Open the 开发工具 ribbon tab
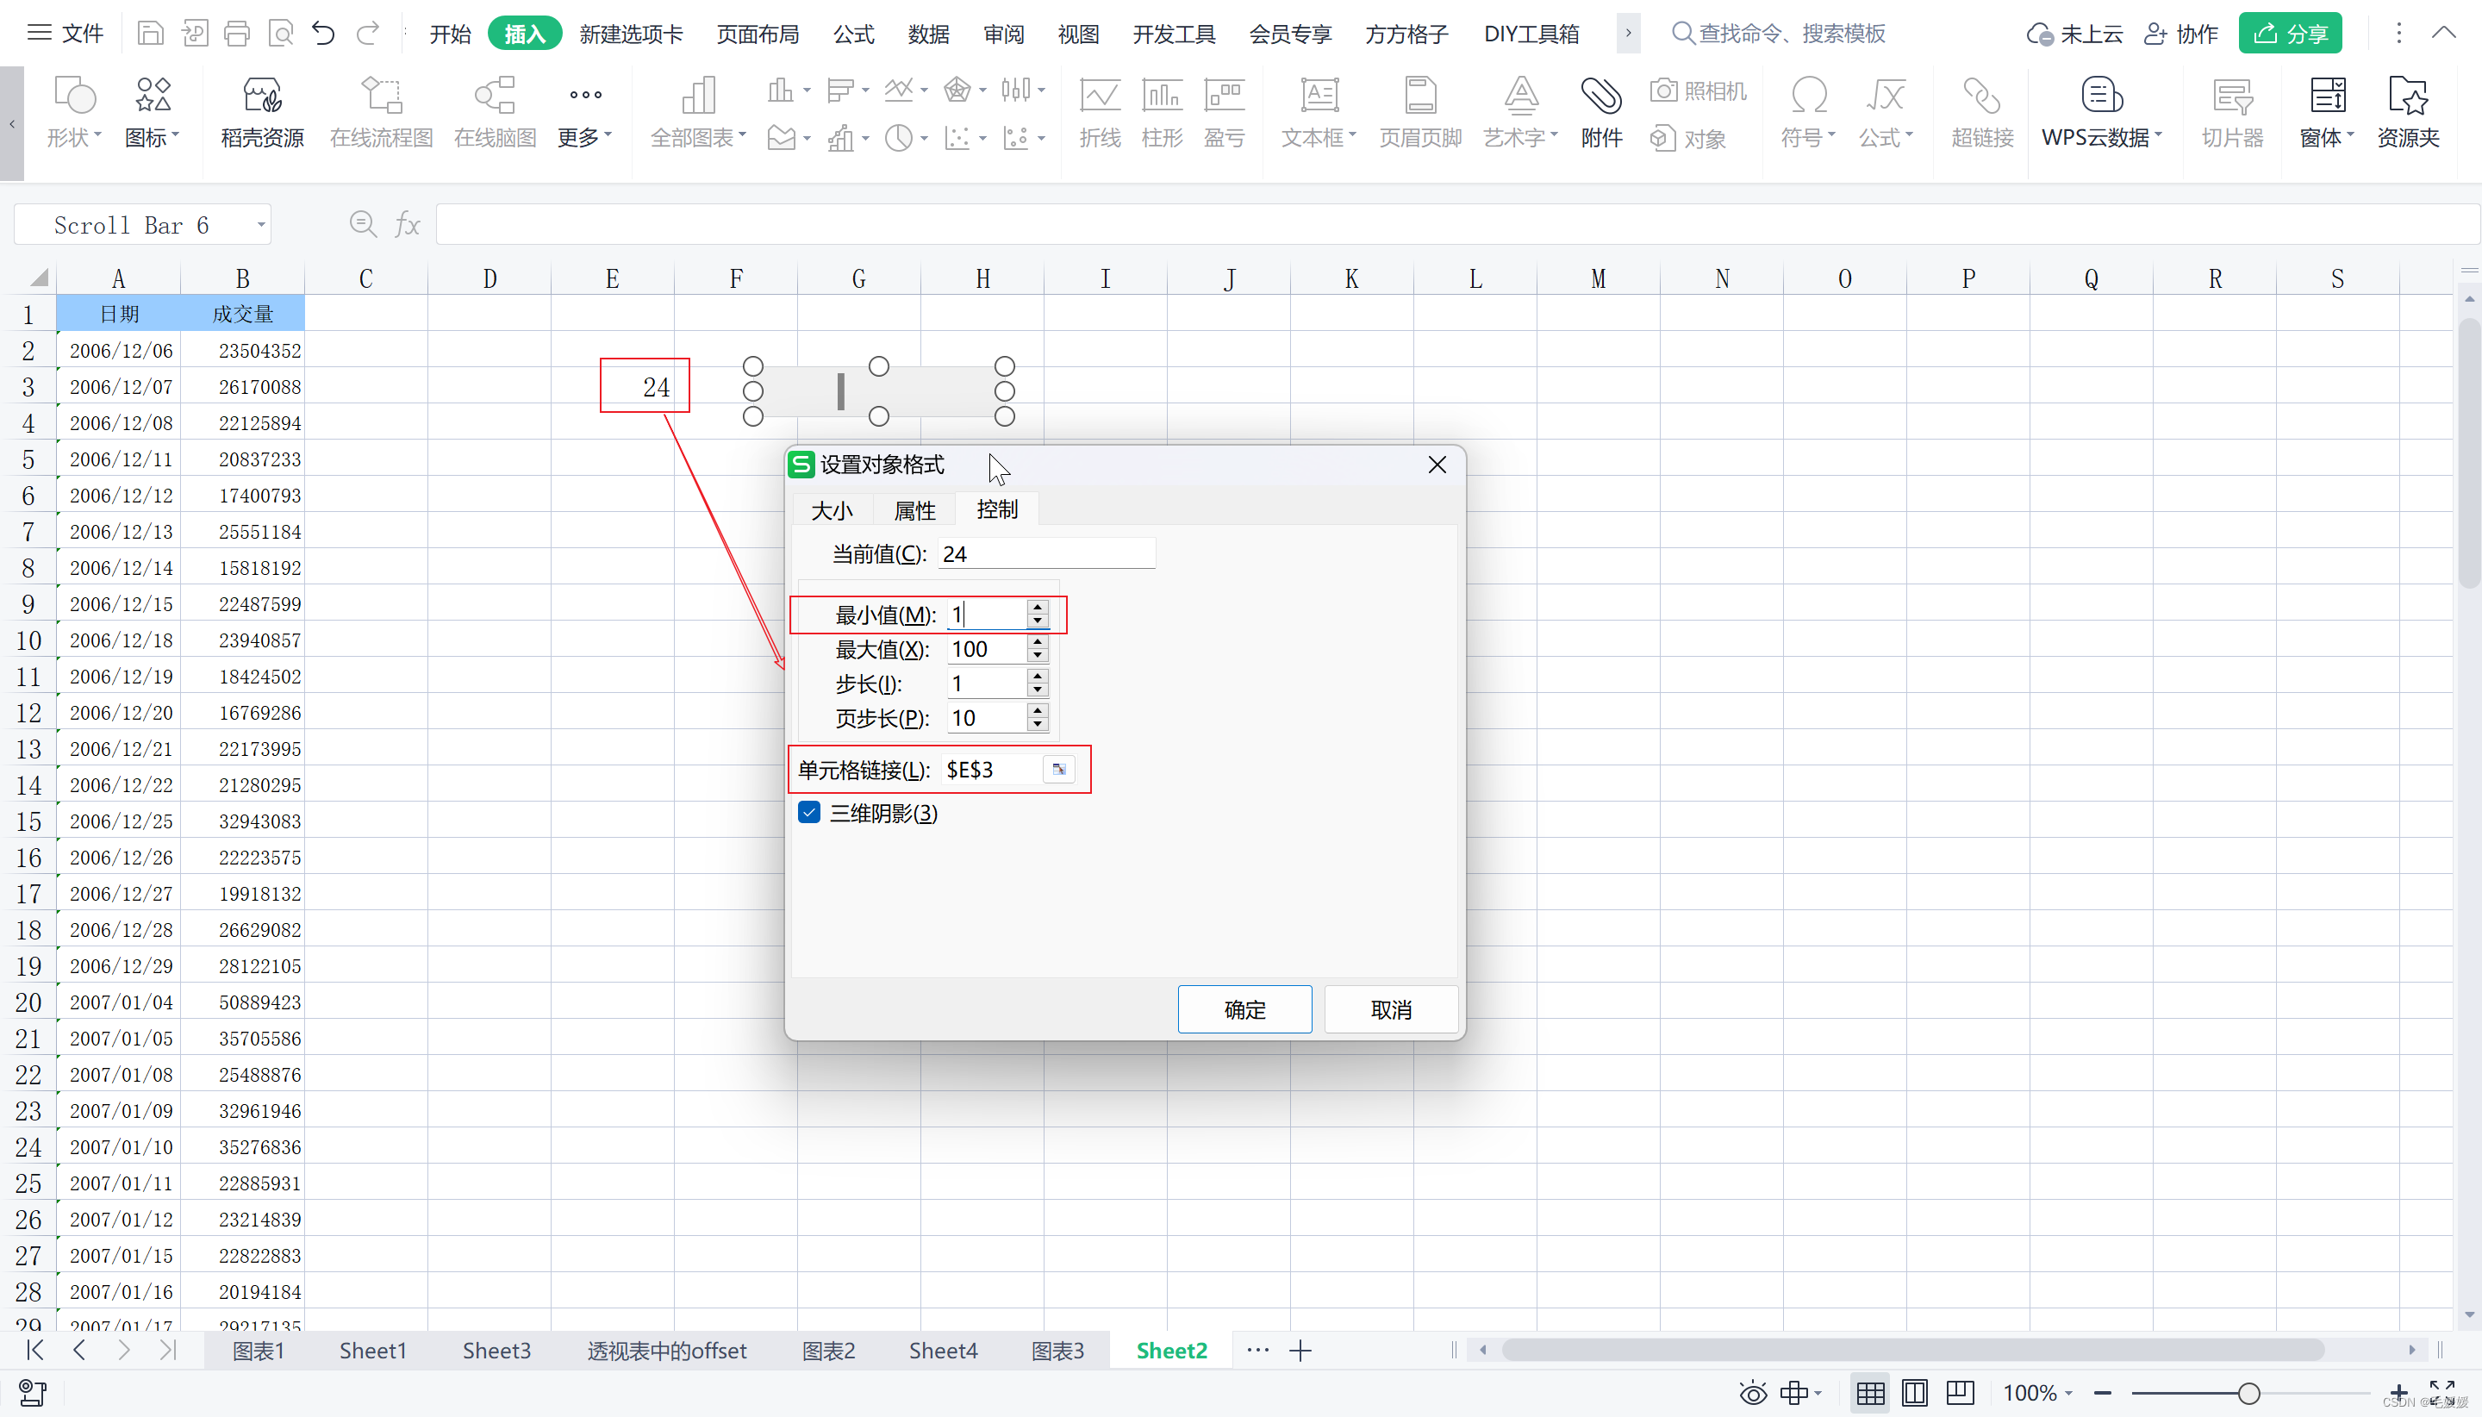 click(1175, 34)
